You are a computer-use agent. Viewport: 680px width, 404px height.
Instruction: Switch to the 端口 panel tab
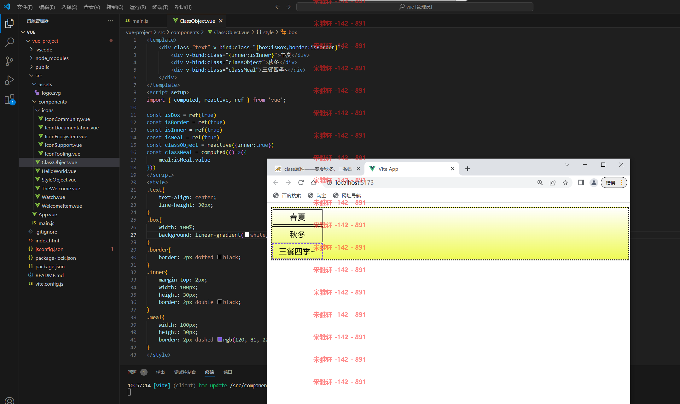pyautogui.click(x=228, y=372)
